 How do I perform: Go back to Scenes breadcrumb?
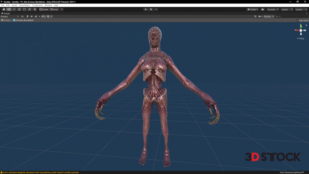pyautogui.click(x=6, y=20)
